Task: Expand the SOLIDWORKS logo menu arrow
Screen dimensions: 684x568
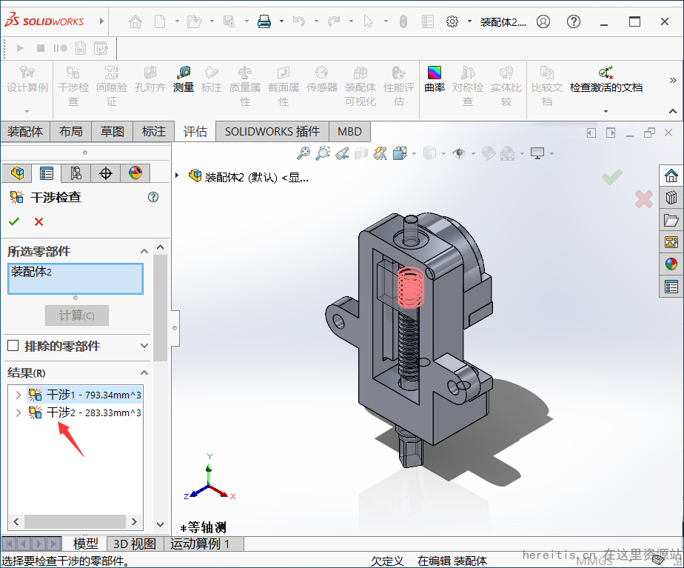Action: tap(101, 21)
